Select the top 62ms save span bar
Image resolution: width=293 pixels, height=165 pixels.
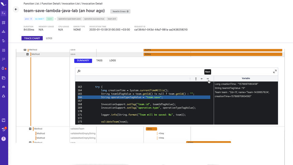(213, 50)
